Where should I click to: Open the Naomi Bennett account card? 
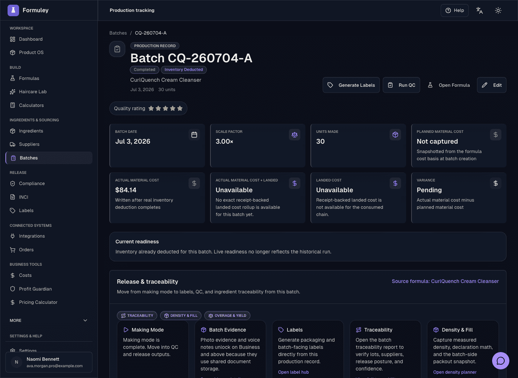tap(49, 362)
